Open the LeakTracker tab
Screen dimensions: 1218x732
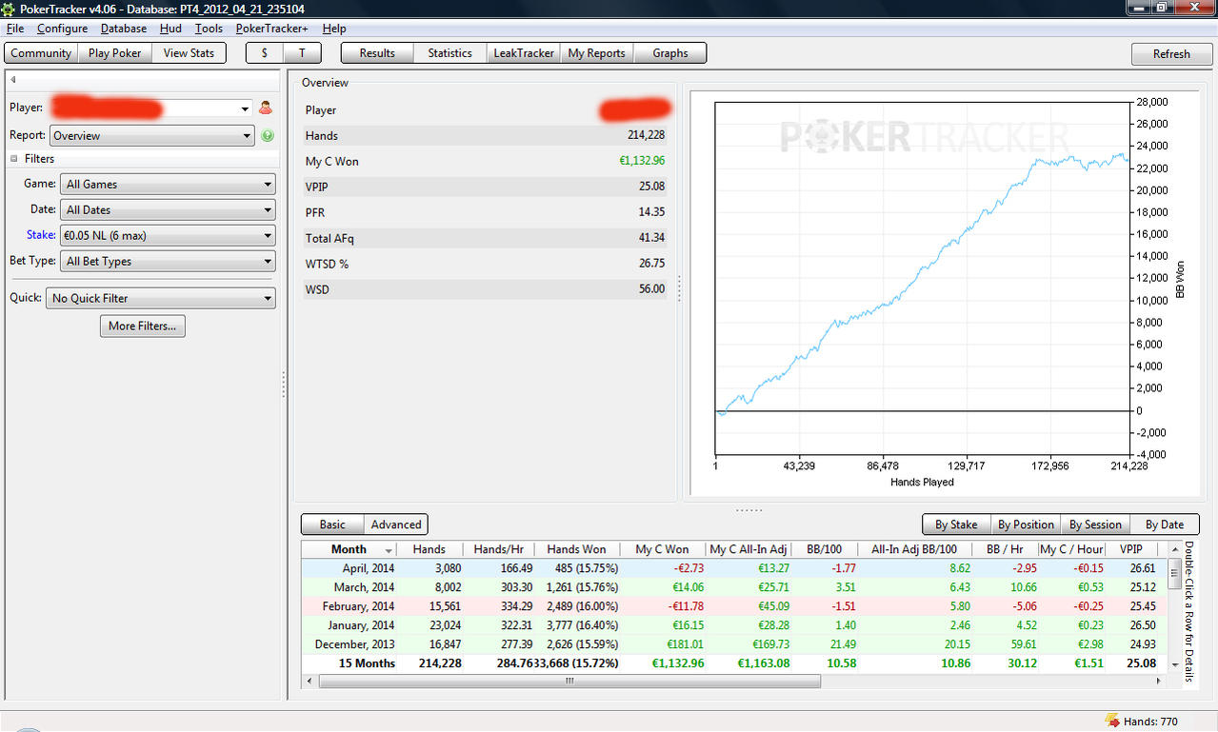(524, 53)
